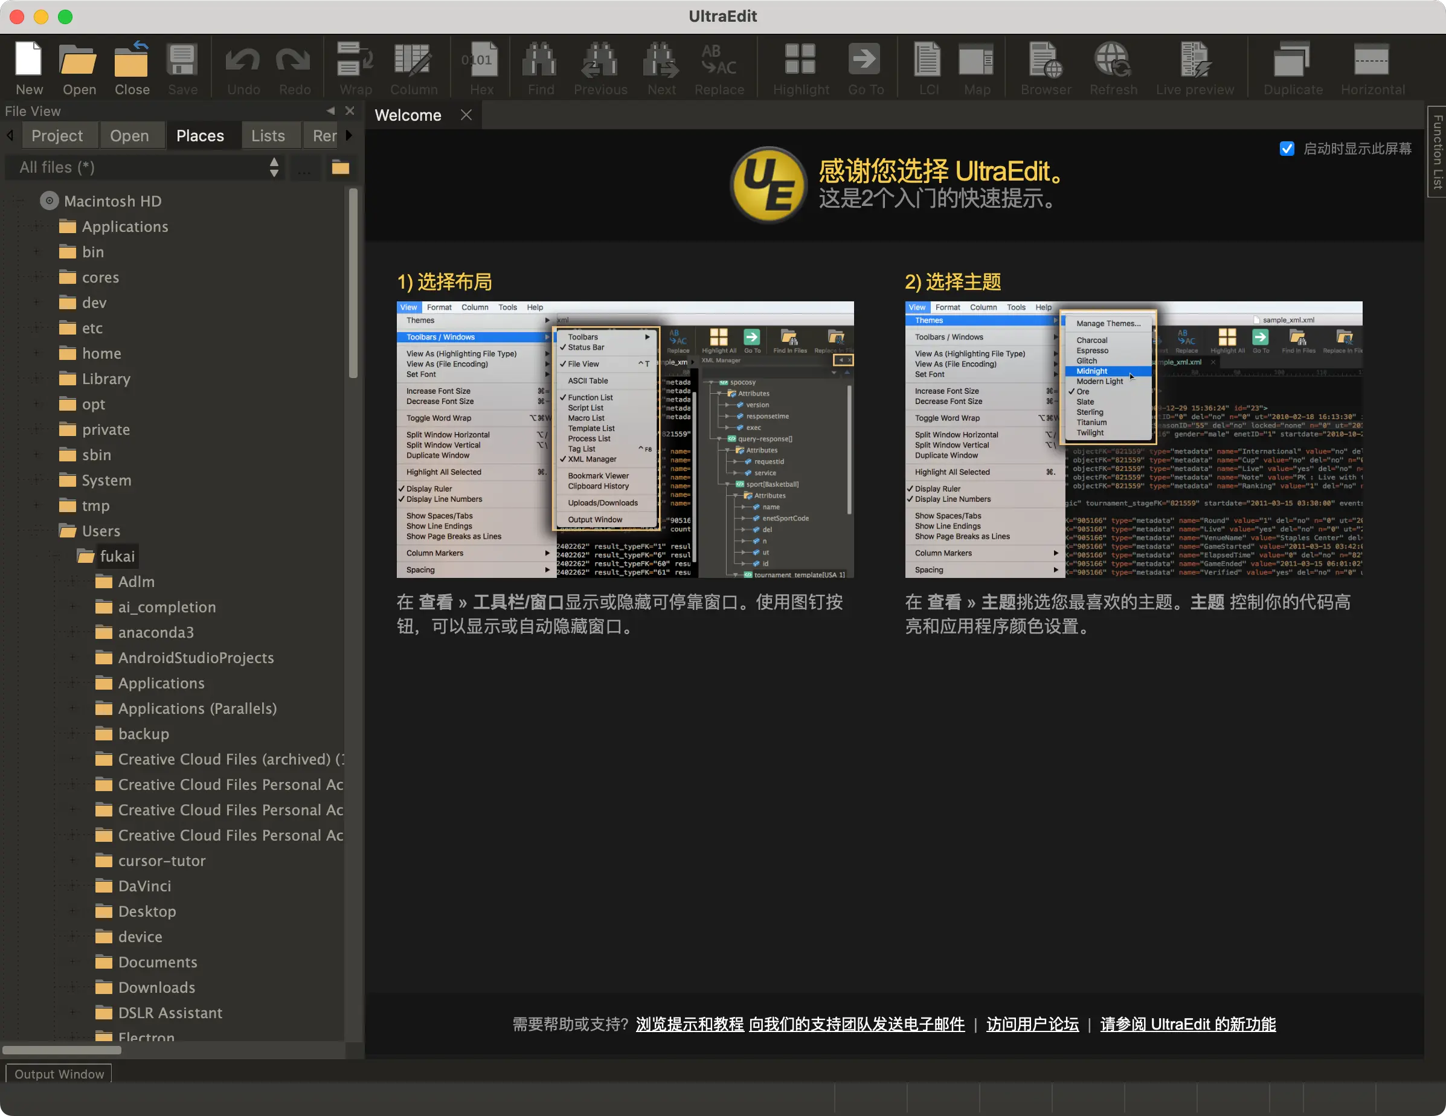The height and width of the screenshot is (1116, 1446).
Task: Open the 访问用户论坛 forum link
Action: pos(1032,1024)
